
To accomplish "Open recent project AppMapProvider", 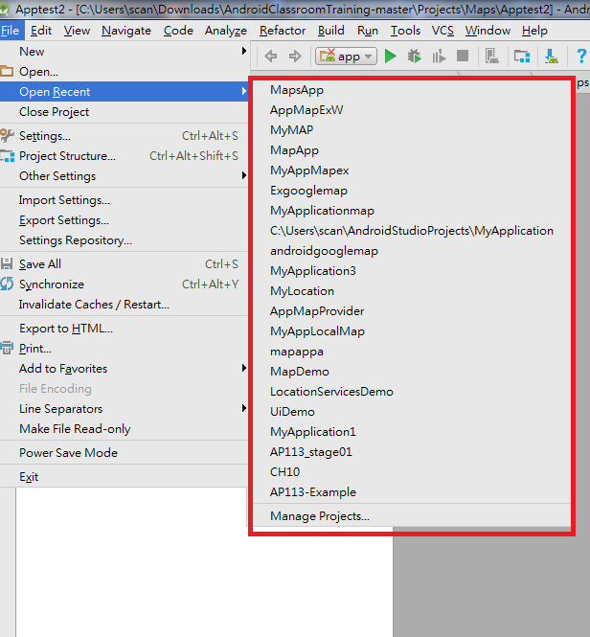I will 412,310.
